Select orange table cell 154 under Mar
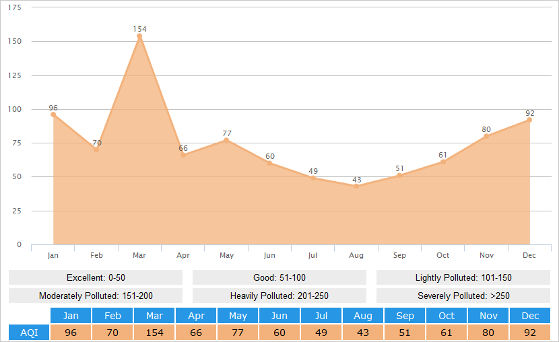The image size is (559, 342). tap(154, 333)
